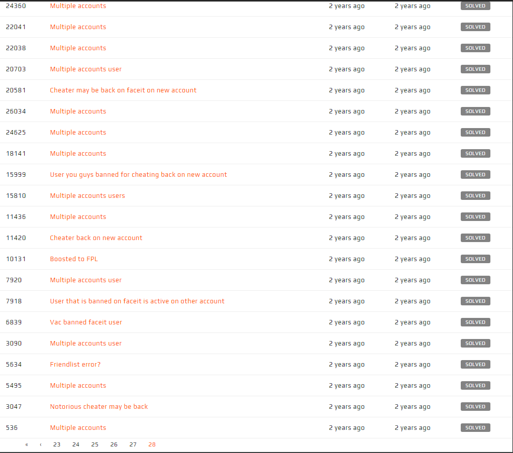Image resolution: width=513 pixels, height=453 pixels.
Task: Go to page 25
Action: pos(94,444)
